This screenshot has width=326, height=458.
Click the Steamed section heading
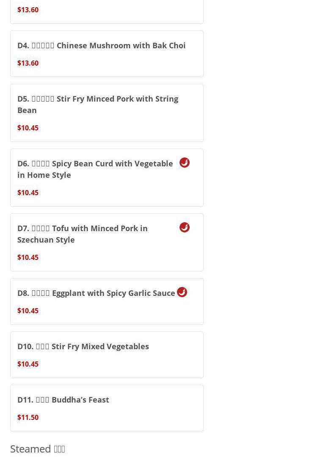38,449
